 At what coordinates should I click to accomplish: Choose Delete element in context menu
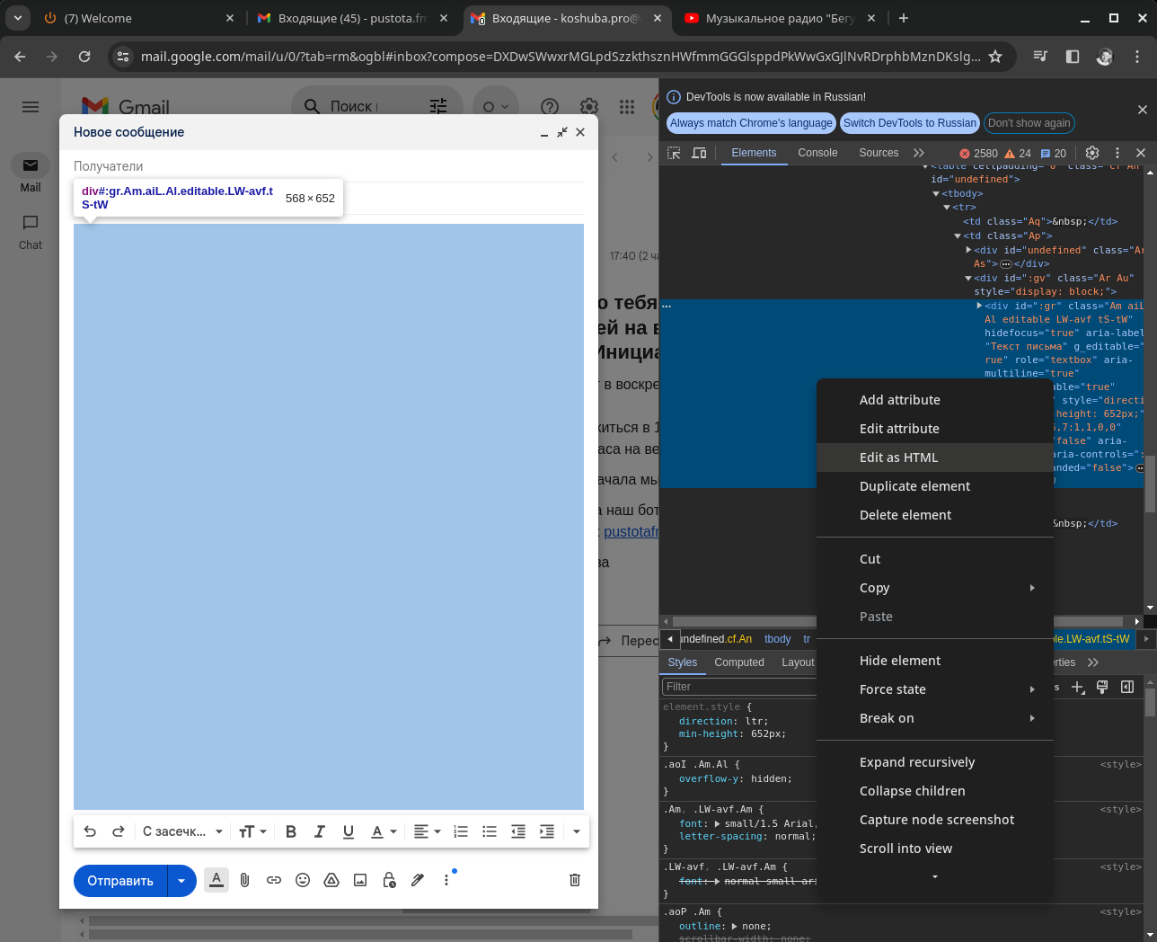(934, 515)
